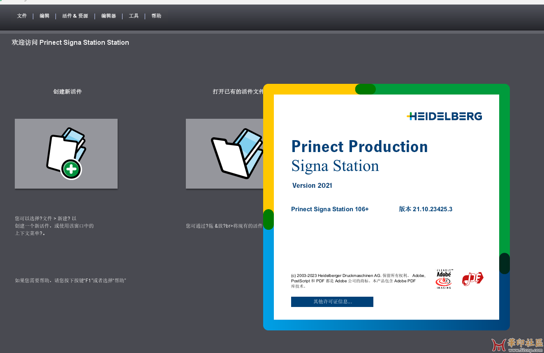The width and height of the screenshot is (544, 353).
Task: Open the 文件 menu
Action: point(22,16)
